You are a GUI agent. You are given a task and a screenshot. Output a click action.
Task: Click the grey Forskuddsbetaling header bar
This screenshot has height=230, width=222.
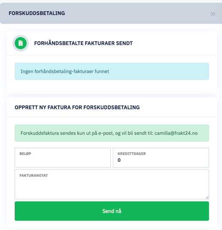111,13
